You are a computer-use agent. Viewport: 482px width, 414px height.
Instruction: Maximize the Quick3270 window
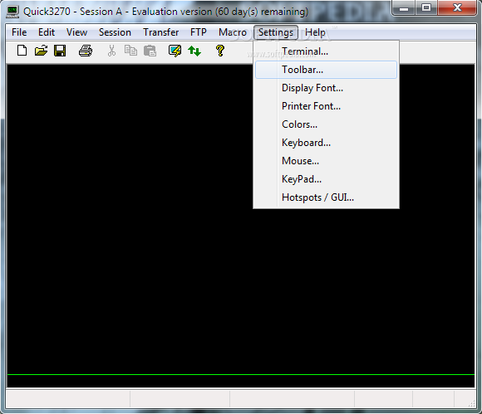tap(426, 7)
